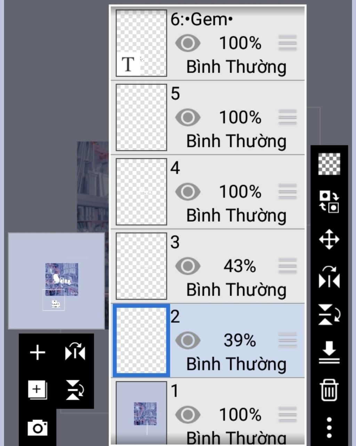
Task: Add a new layer with plus icon
Action: [38, 353]
